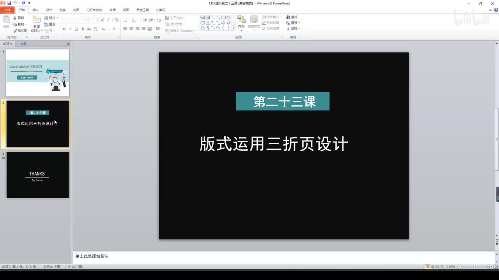This screenshot has height=280, width=499.
Task: Select the oval shape in gallery
Action: pos(228,17)
